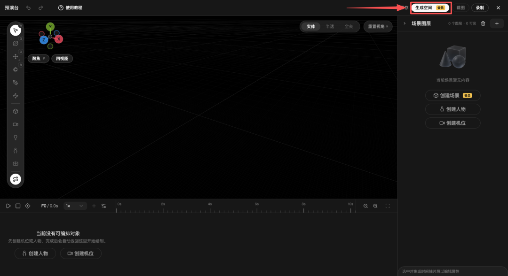
Task: Open the 四视图 four-view layout
Action: 62,59
